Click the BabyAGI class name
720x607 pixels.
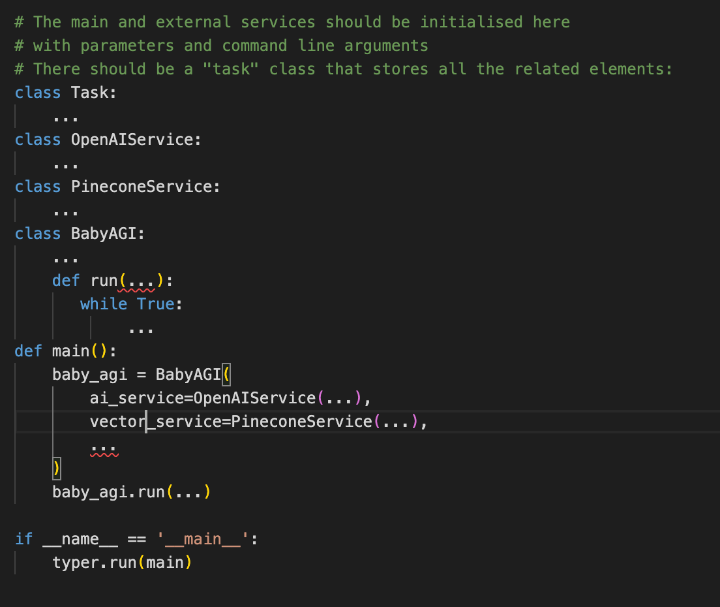(104, 233)
